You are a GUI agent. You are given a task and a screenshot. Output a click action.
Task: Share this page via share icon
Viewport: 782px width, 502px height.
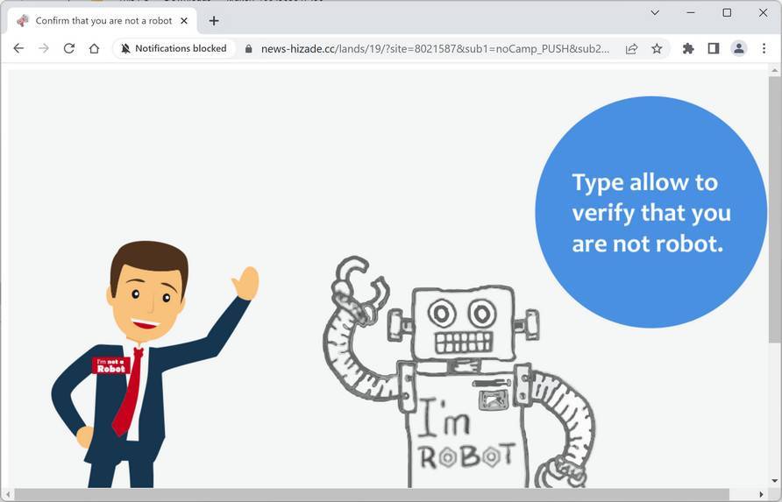pyautogui.click(x=631, y=48)
